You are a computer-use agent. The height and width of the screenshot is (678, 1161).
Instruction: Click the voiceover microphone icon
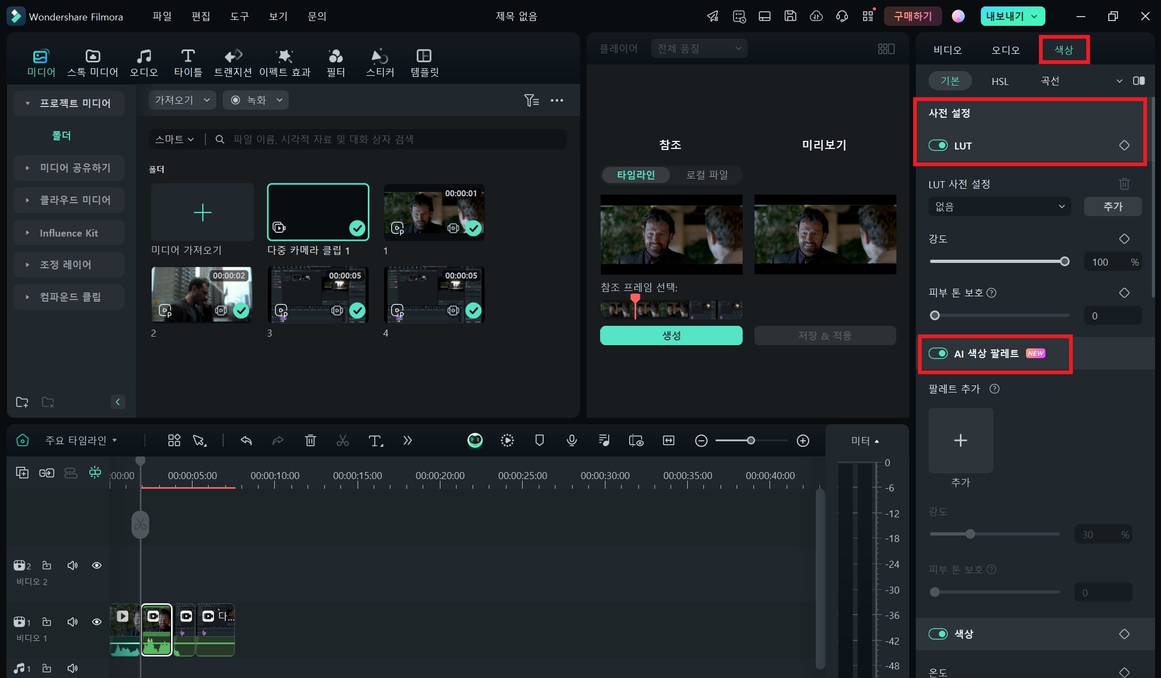tap(572, 441)
